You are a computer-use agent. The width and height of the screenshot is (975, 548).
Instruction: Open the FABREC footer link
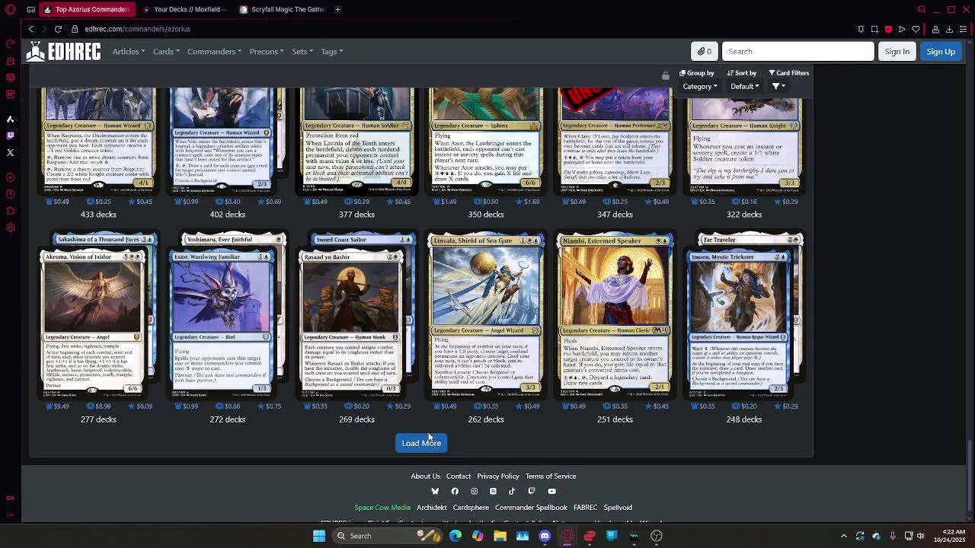[x=586, y=508]
